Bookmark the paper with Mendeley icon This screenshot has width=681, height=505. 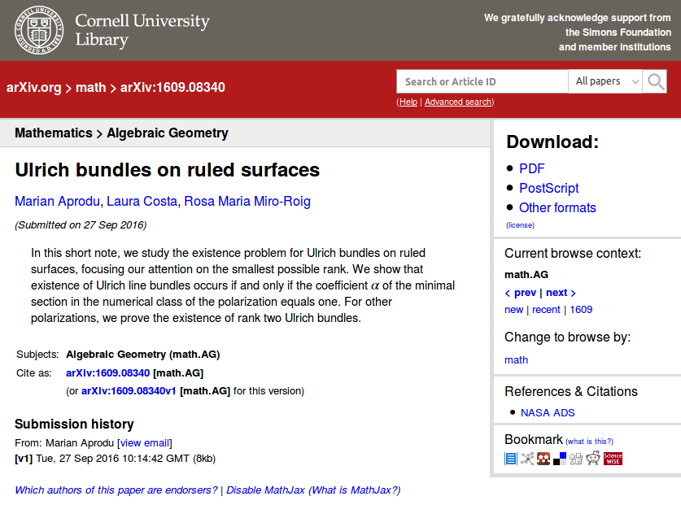[x=543, y=459]
